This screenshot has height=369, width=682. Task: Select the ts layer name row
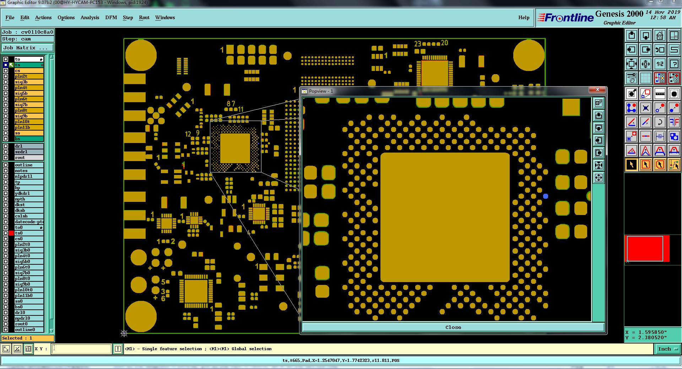click(29, 65)
